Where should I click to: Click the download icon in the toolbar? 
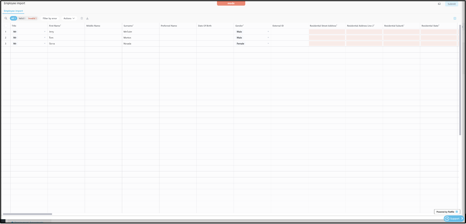[x=87, y=18]
